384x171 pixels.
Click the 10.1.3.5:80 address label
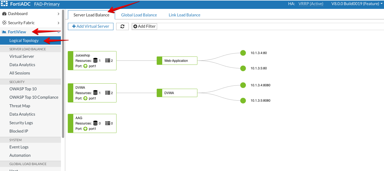(x=259, y=68)
